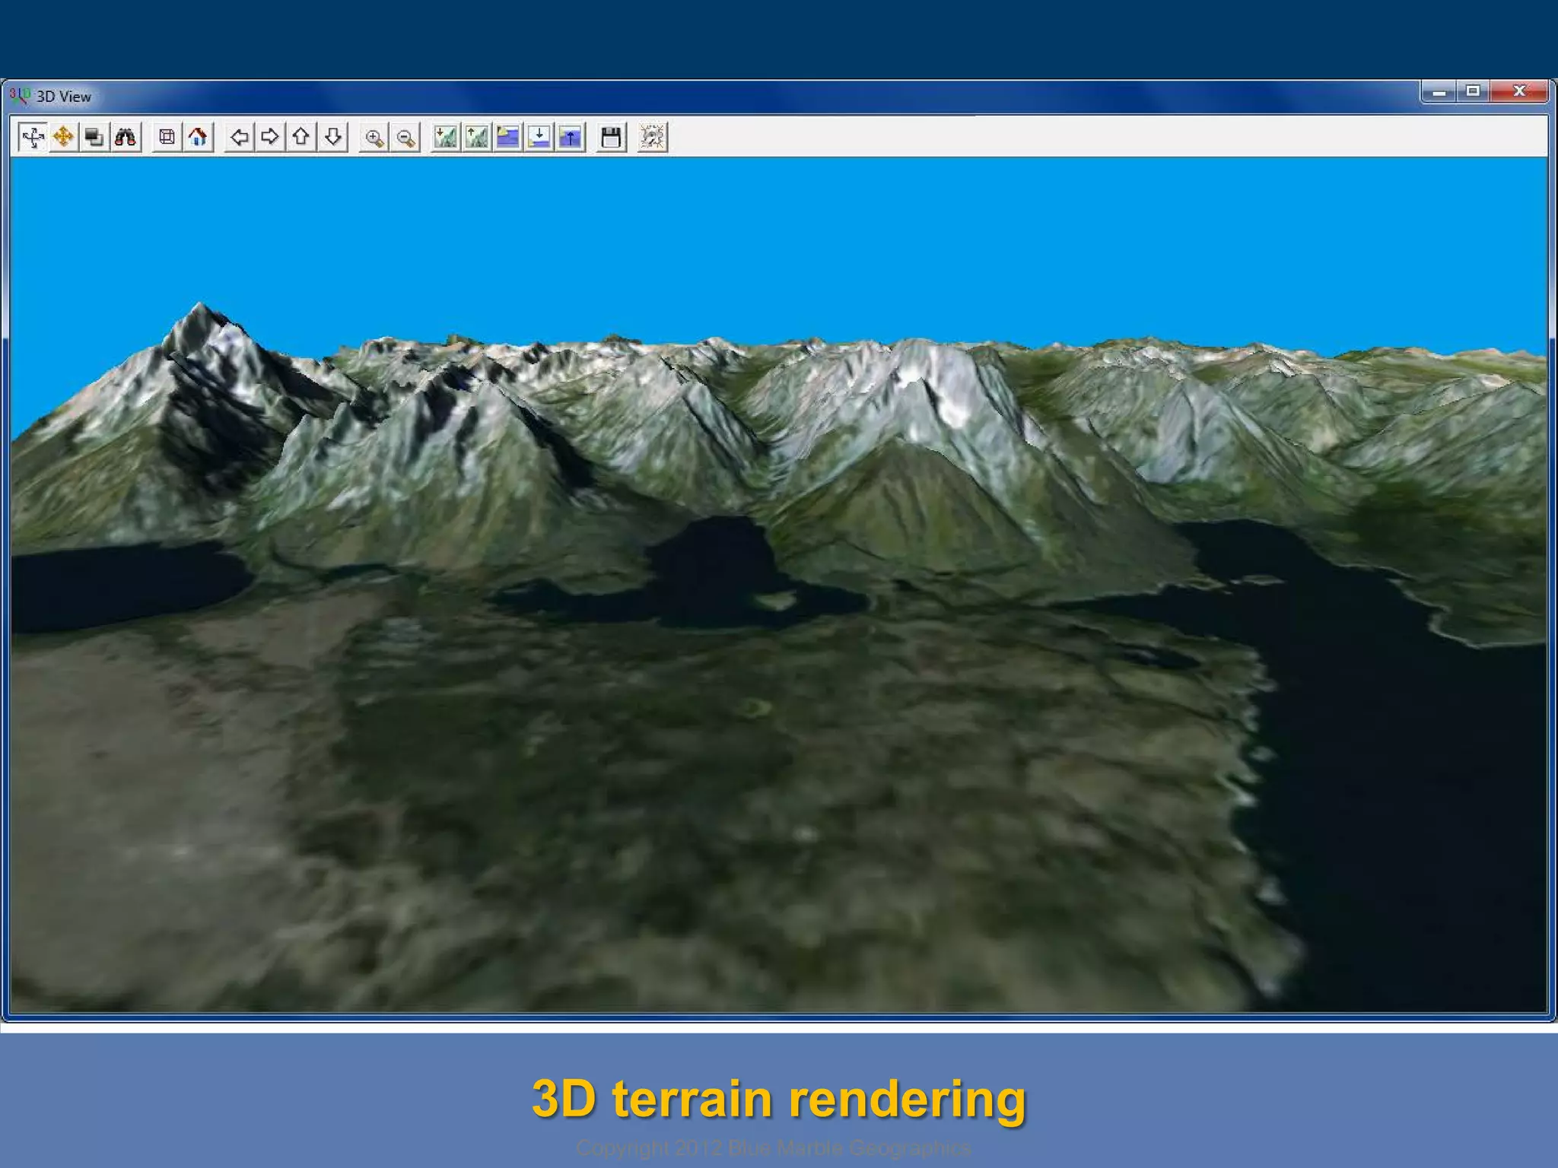Move the view left with the arrow
Image resolution: width=1558 pixels, height=1168 pixels.
(240, 137)
